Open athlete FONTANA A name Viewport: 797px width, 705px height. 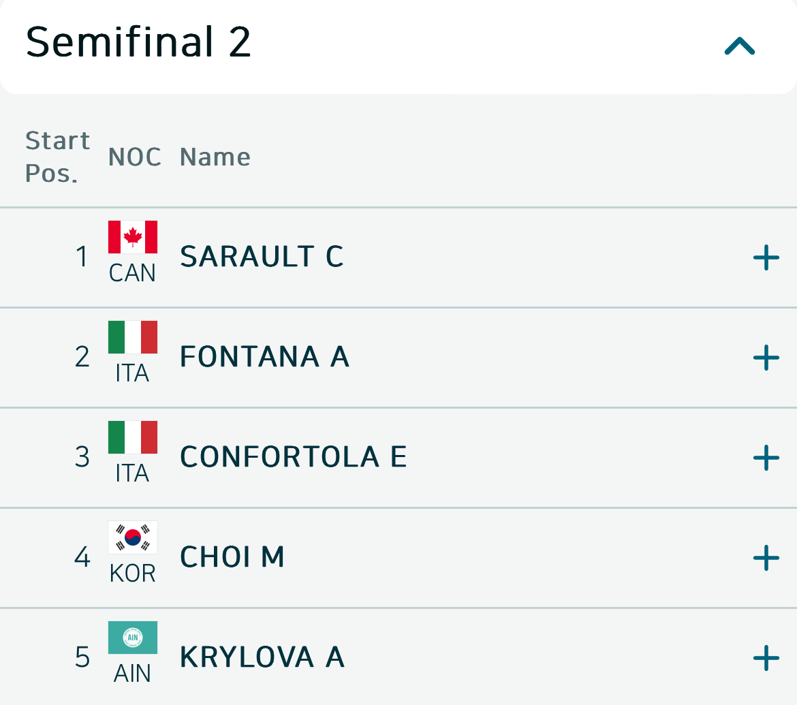264,357
